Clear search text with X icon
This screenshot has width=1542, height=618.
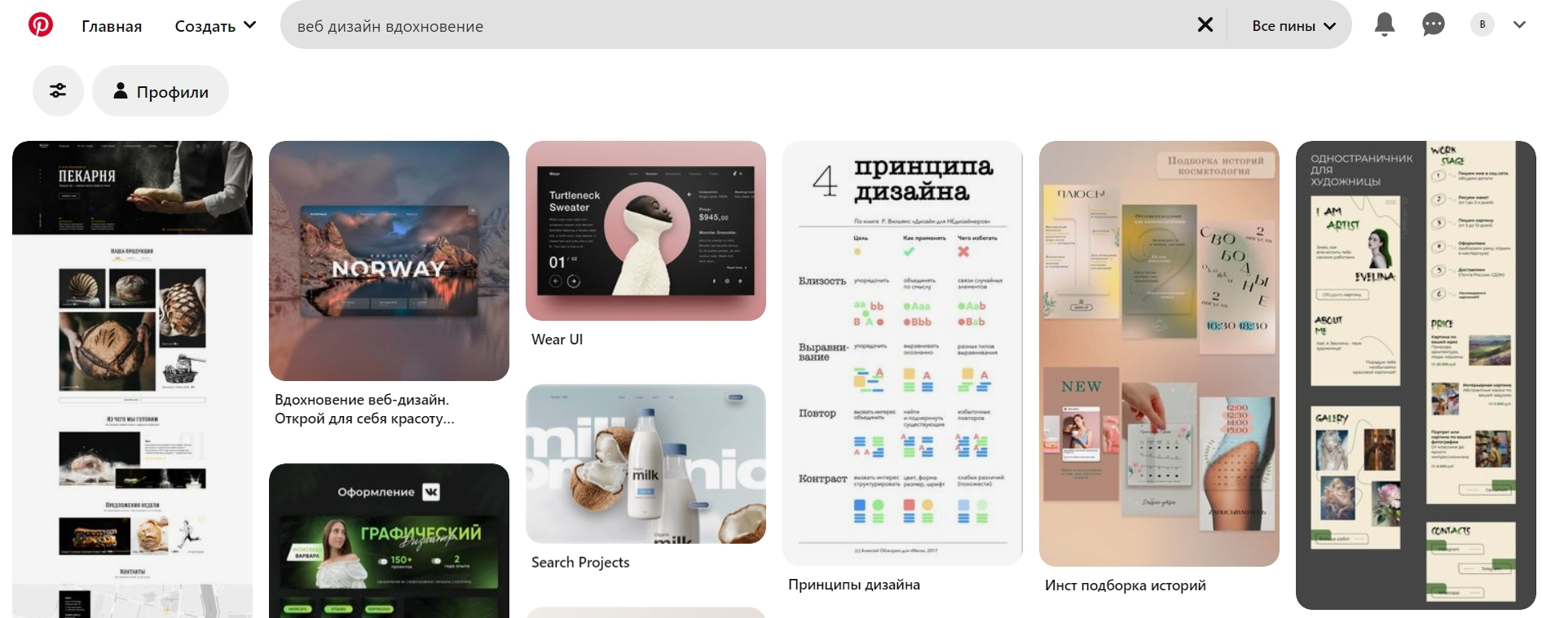(x=1205, y=25)
